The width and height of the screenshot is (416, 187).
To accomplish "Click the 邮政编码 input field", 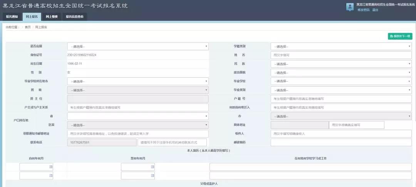I will pos(341,142).
